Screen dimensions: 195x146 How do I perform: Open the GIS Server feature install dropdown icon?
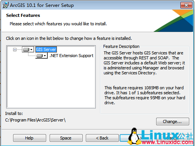[x=28, y=49]
